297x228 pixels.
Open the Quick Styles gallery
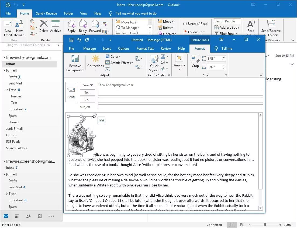point(154,64)
